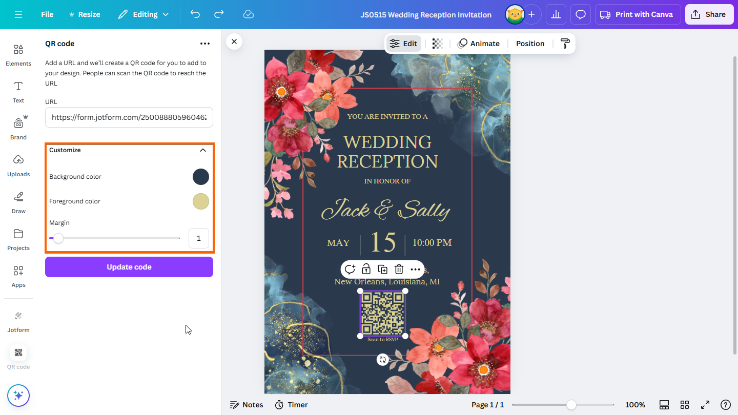Viewport: 738px width, 415px height.
Task: Click Print with Canva button
Action: (x=638, y=14)
